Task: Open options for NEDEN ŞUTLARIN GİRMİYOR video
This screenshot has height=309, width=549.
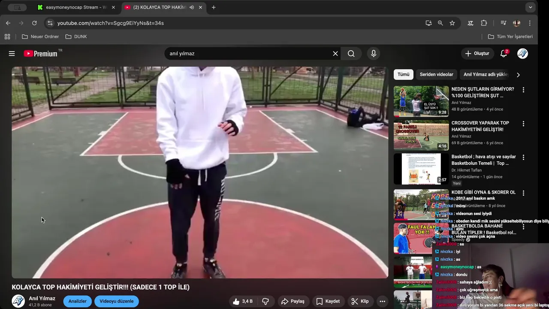Action: coord(523,90)
